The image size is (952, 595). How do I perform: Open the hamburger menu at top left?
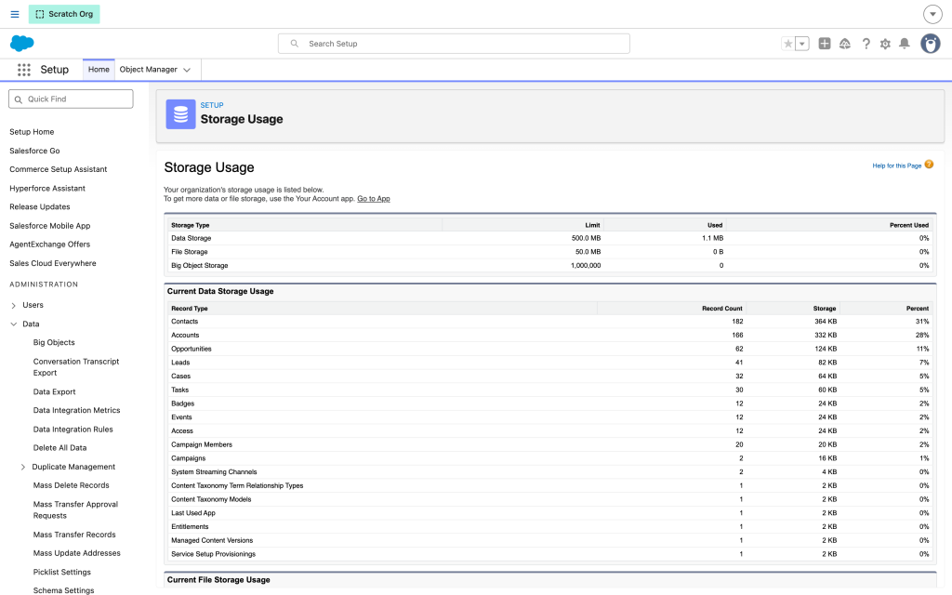(x=15, y=14)
